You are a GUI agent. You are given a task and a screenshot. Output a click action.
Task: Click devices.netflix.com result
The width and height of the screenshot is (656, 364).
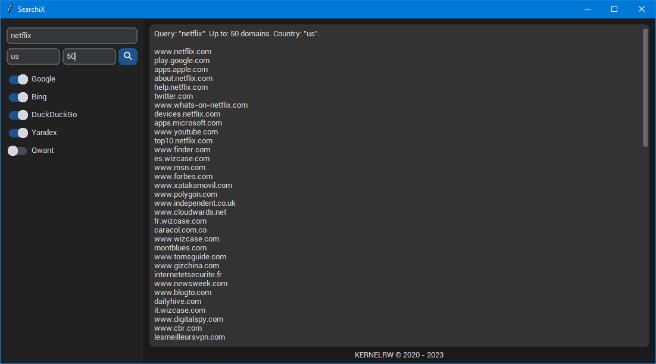(187, 114)
